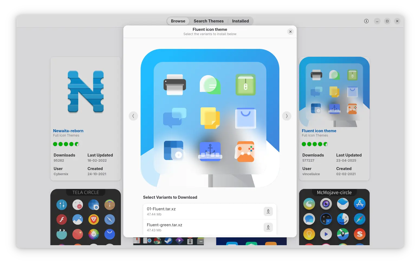Click the green archive zip icon in preview
This screenshot has height=266, width=420.
(x=245, y=85)
